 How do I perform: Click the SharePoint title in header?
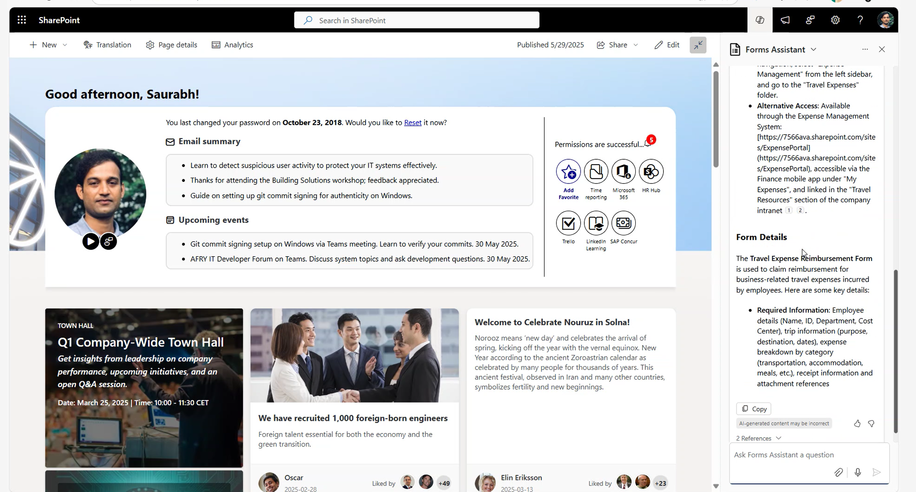coord(59,20)
